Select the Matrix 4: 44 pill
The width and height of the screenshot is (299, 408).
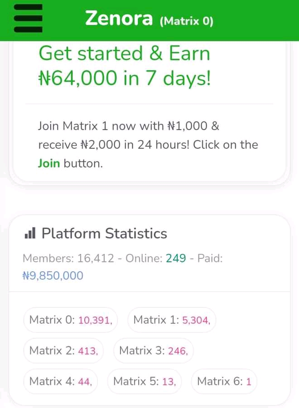[61, 381]
